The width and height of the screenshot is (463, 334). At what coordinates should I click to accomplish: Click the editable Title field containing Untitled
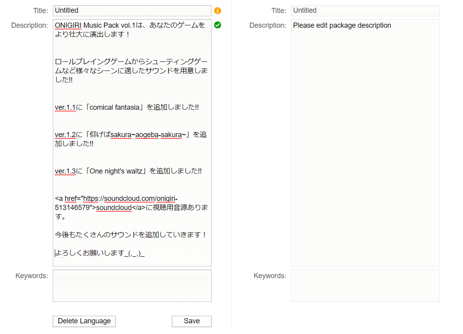[132, 10]
